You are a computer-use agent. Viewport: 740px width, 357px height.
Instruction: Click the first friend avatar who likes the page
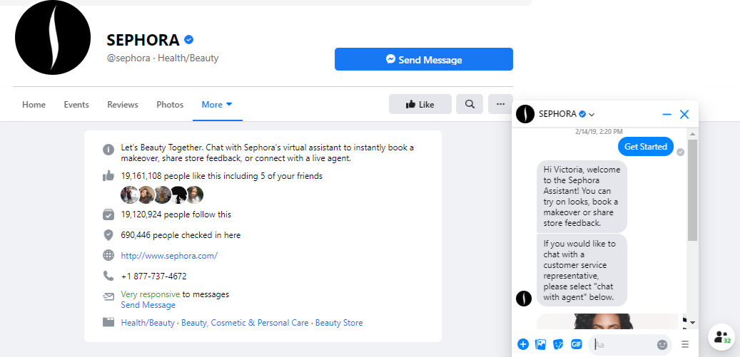[x=129, y=195]
